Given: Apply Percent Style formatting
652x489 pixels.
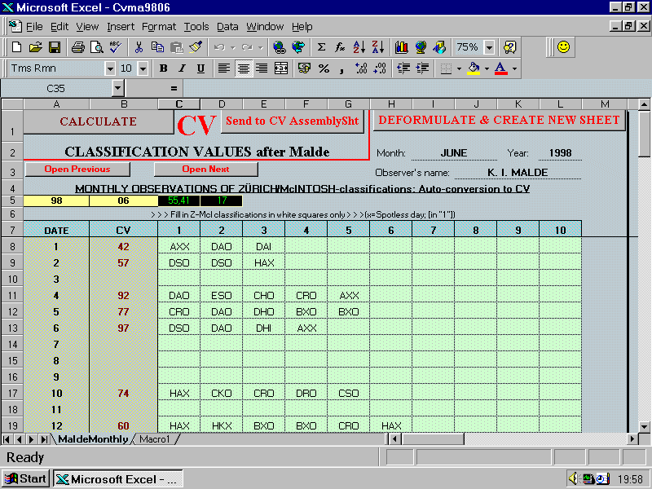Looking at the screenshot, I should tap(324, 68).
